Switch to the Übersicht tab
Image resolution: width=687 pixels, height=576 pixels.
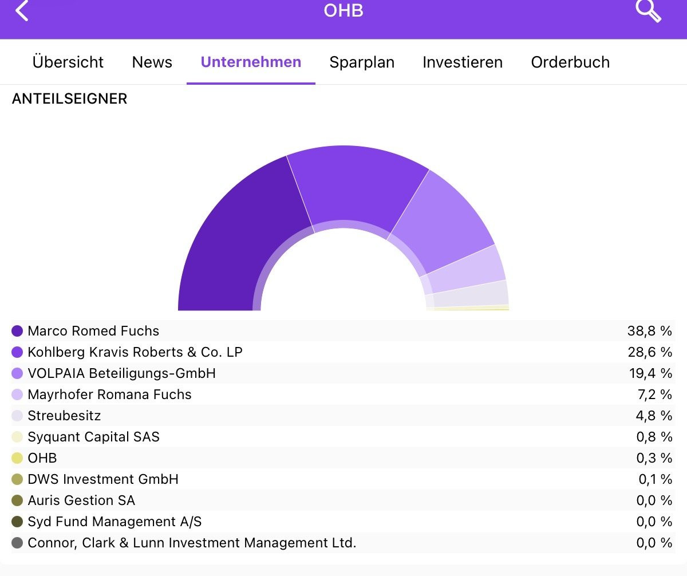tap(68, 62)
